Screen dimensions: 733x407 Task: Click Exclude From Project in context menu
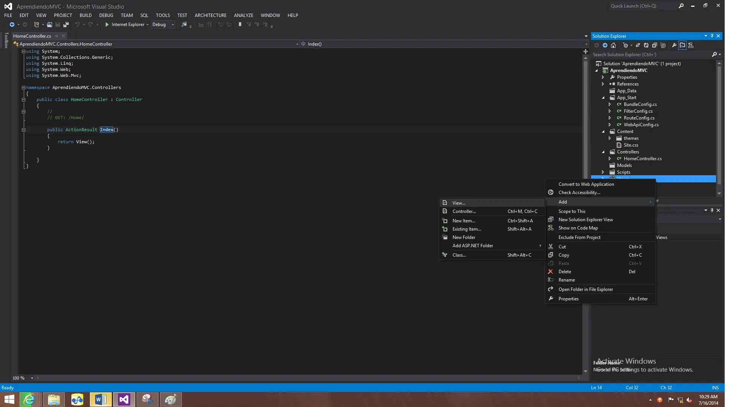[600, 237]
